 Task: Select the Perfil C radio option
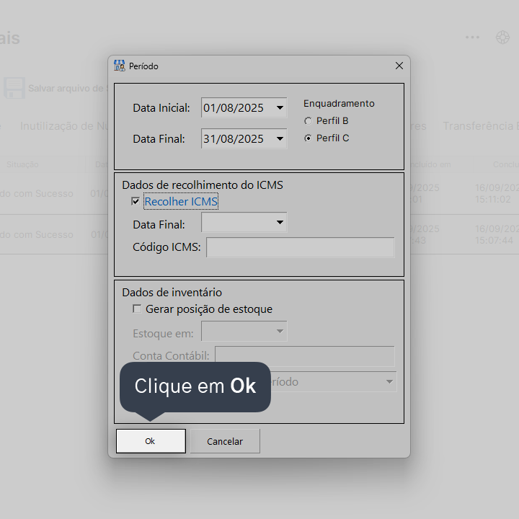click(x=308, y=138)
